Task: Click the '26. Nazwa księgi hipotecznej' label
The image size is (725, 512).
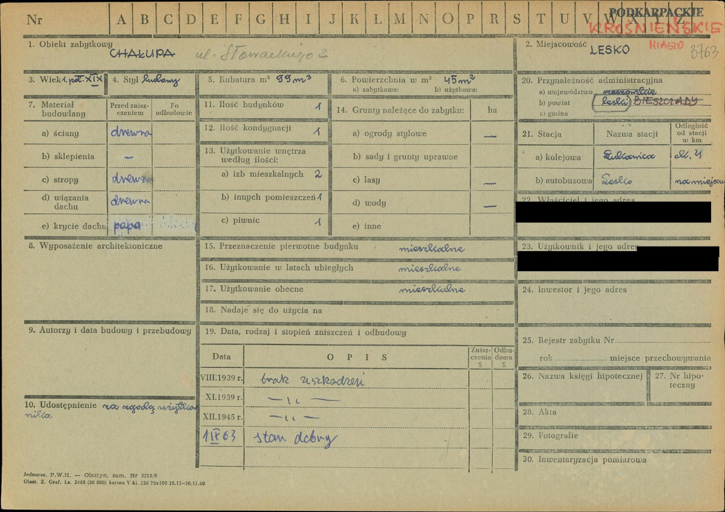Action: (582, 376)
